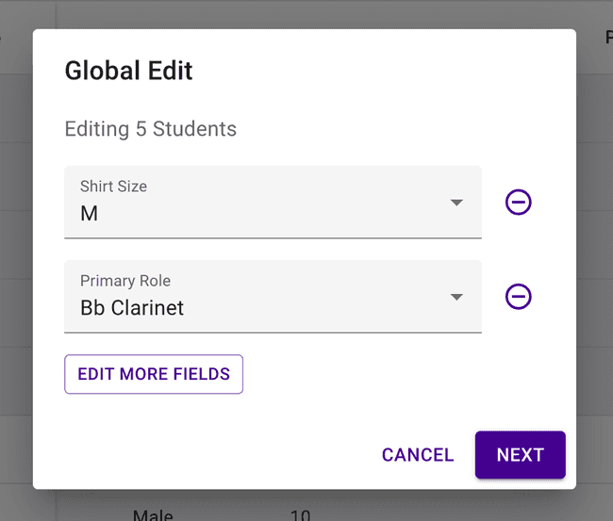613x521 pixels.
Task: Click the Primary Role dropdown arrow
Action: pyautogui.click(x=456, y=297)
